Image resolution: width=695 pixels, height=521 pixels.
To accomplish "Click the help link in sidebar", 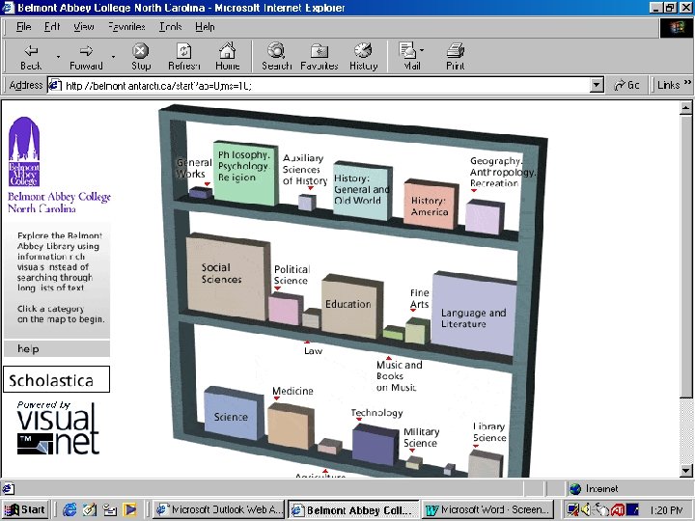I will pyautogui.click(x=28, y=349).
